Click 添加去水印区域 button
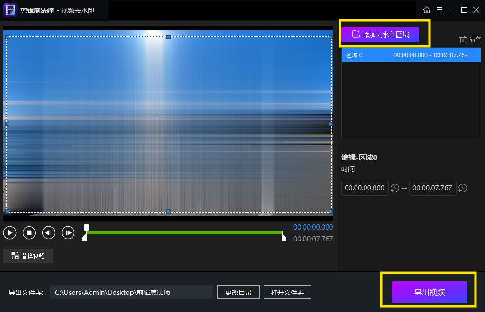The height and width of the screenshot is (312, 485). (x=380, y=34)
